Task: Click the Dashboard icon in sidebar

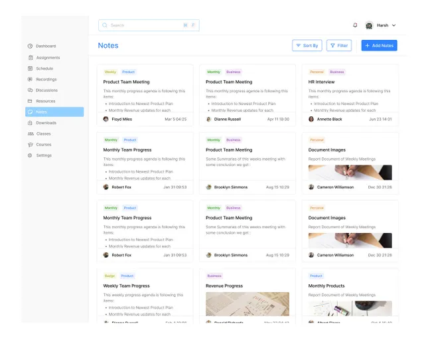Action: pos(30,46)
